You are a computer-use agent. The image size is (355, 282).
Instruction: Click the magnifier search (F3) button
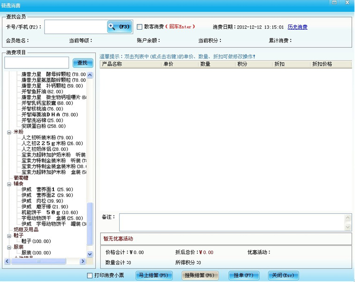[120, 27]
